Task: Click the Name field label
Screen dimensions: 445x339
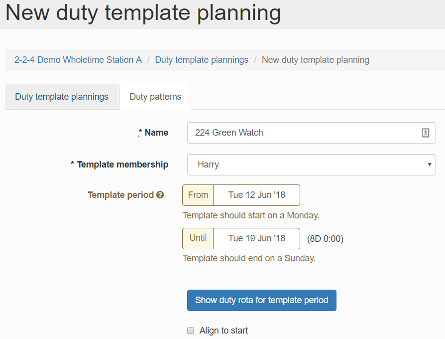Action: coord(156,133)
